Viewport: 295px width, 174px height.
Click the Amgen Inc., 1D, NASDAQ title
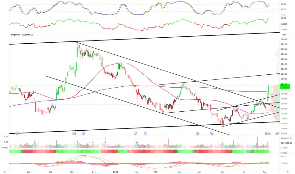[22, 34]
